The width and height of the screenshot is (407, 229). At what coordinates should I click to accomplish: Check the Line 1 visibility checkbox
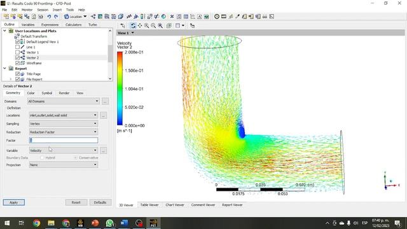click(17, 47)
